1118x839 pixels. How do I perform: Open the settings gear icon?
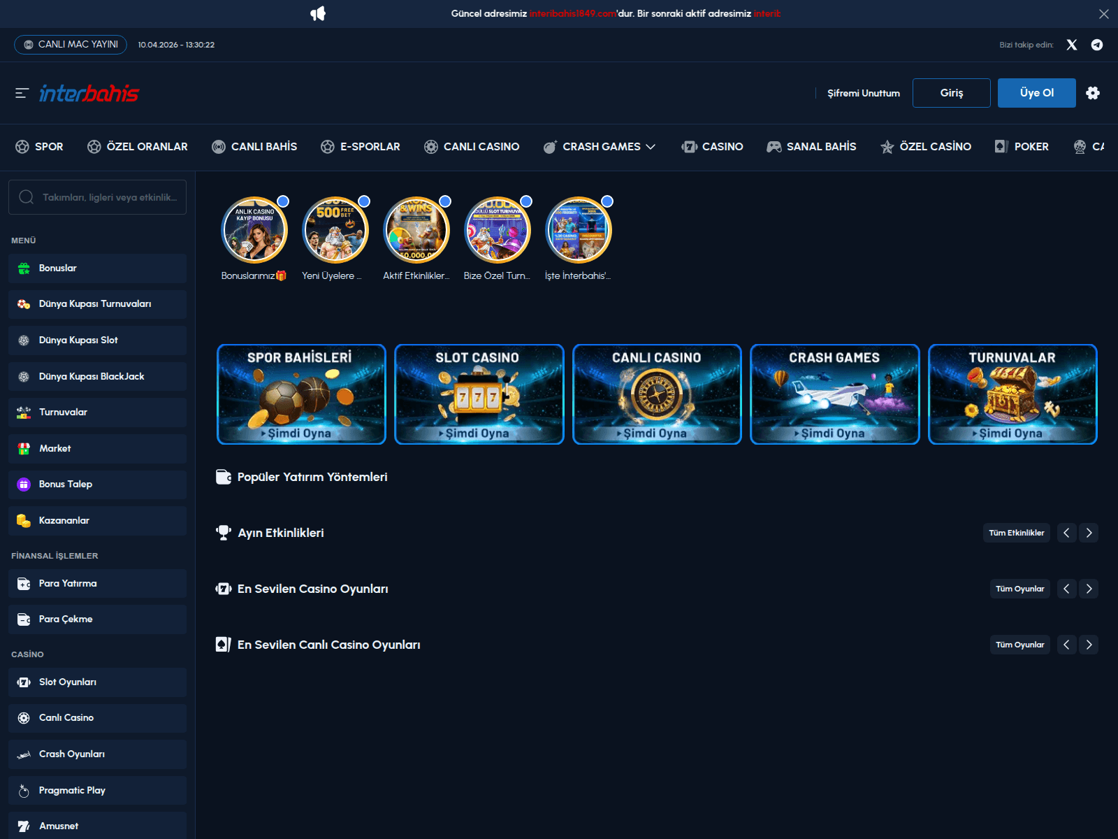click(1093, 93)
